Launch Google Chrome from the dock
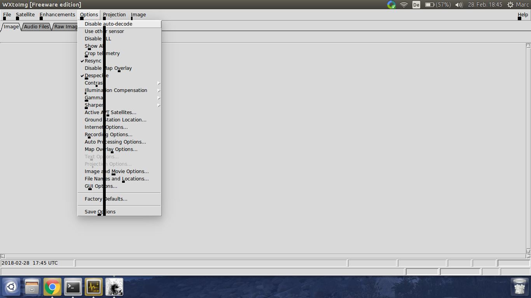The height and width of the screenshot is (298, 531). [x=52, y=288]
